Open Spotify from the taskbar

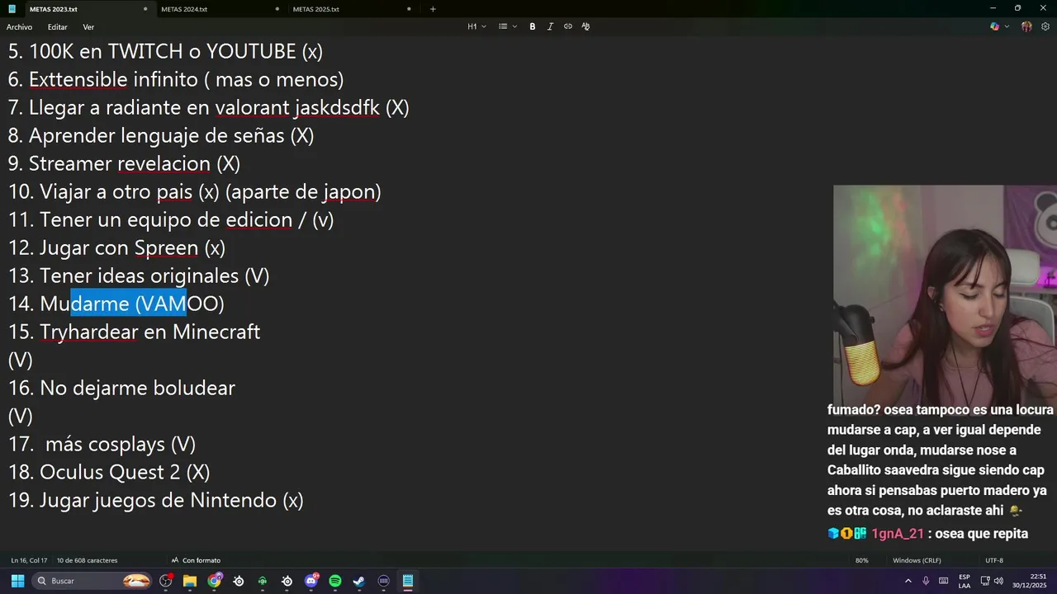[335, 581]
